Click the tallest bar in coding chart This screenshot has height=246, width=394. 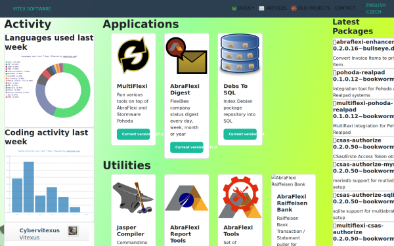29,187
